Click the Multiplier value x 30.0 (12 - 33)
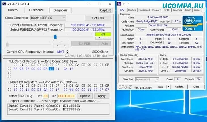 pos(145,63)
